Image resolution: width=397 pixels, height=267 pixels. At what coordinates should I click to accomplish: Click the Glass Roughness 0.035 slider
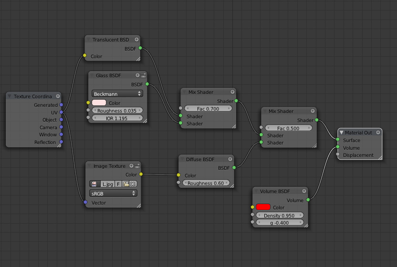pos(117,111)
